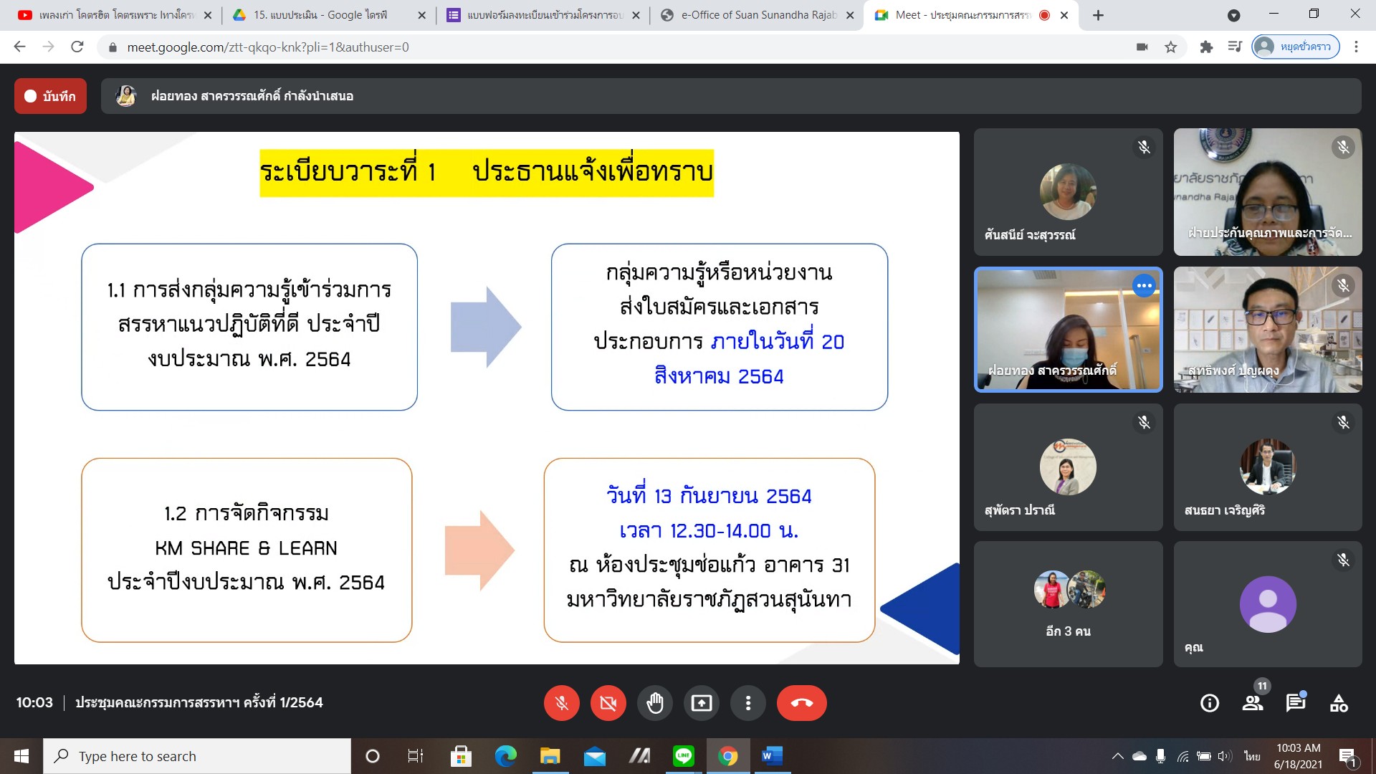Bookmark this page with the star
Screen dimensions: 1376x774
[x=1170, y=47]
